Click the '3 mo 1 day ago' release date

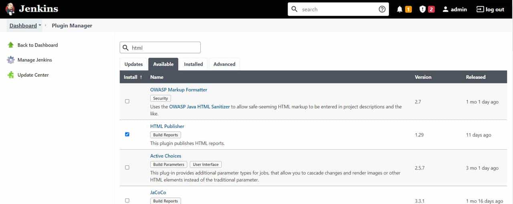482,168
